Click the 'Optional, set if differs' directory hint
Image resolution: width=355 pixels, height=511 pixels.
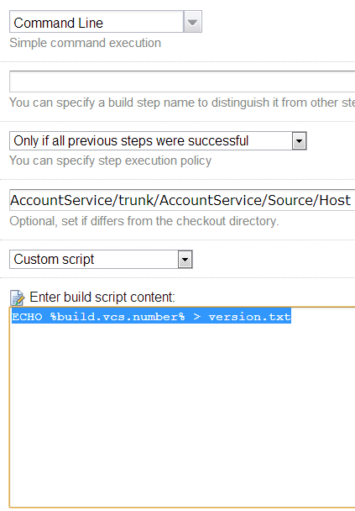tap(144, 221)
